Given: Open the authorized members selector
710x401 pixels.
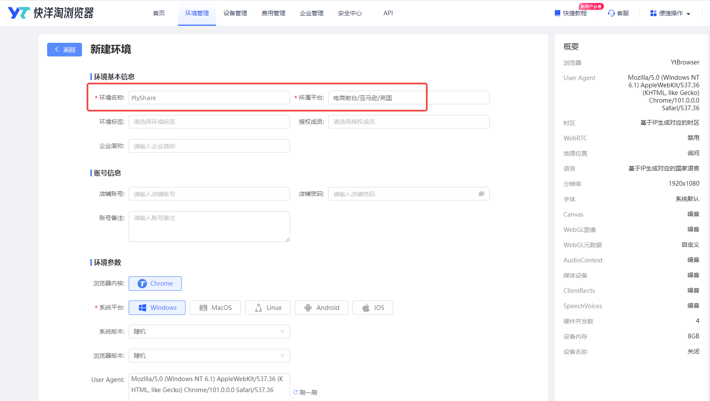Looking at the screenshot, I should [409, 122].
